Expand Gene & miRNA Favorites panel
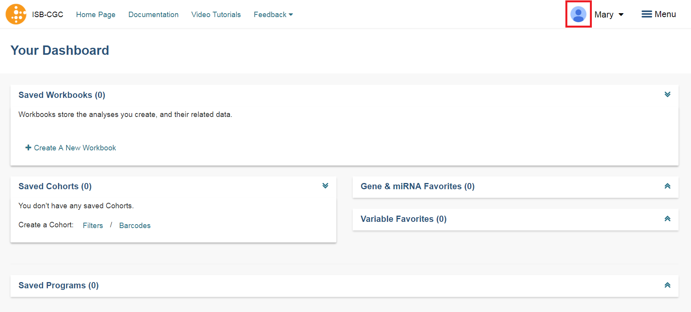The width and height of the screenshot is (691, 312). click(667, 186)
